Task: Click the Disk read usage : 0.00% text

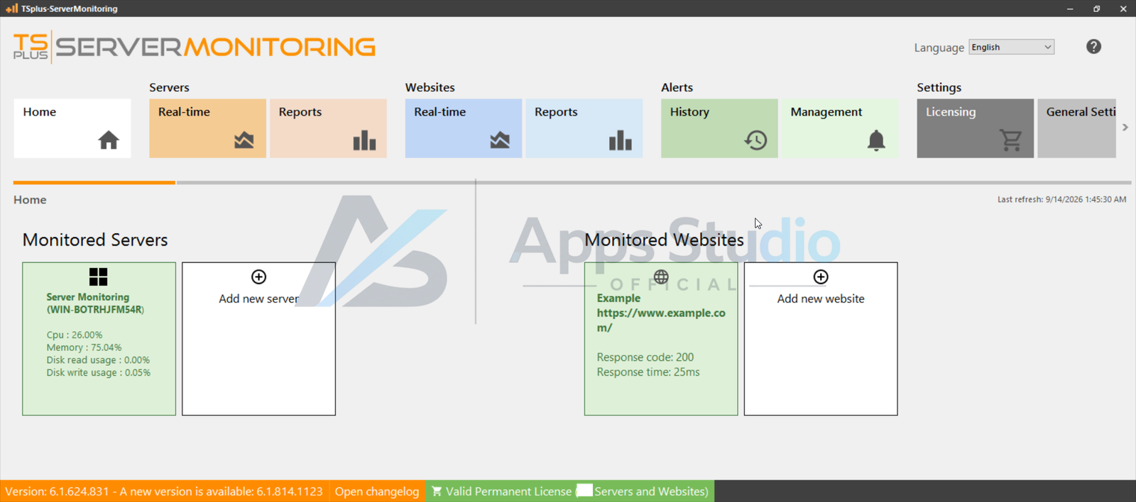Action: pos(98,360)
